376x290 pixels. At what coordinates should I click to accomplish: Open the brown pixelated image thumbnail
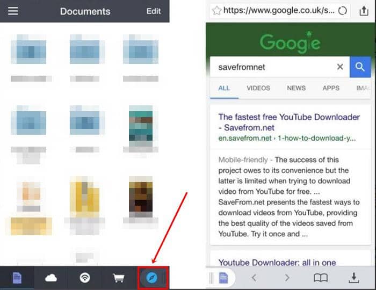click(141, 197)
